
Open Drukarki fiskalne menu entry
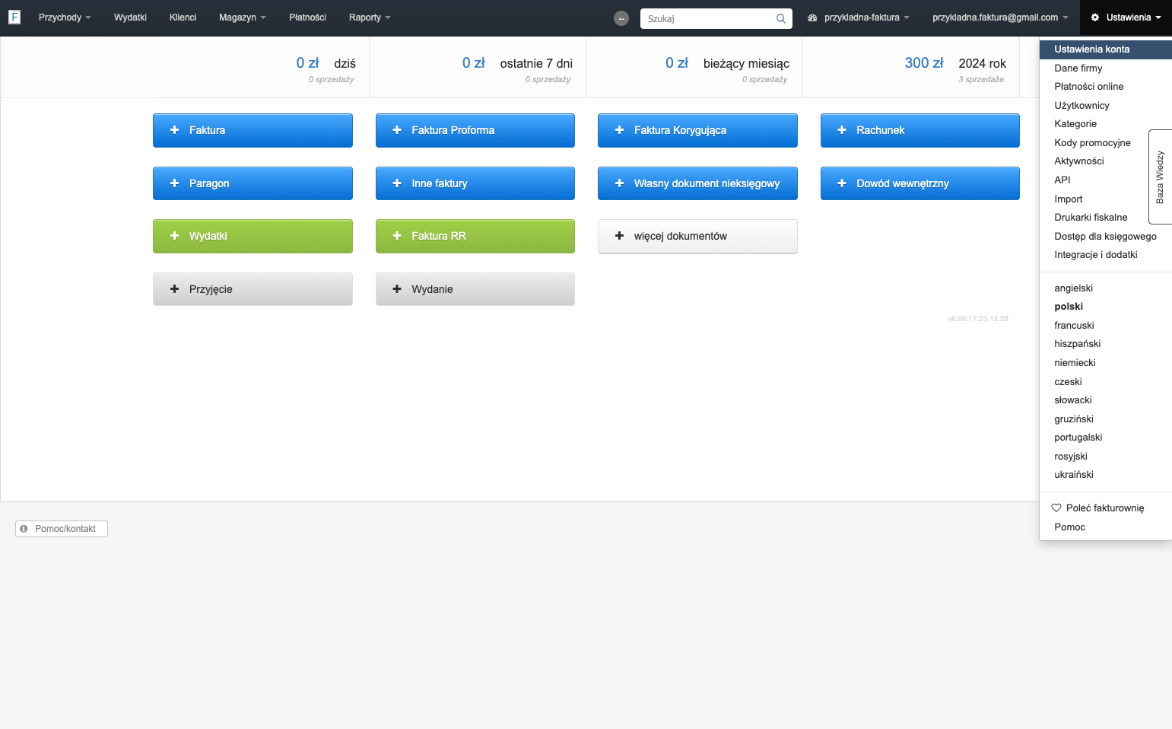tap(1092, 218)
